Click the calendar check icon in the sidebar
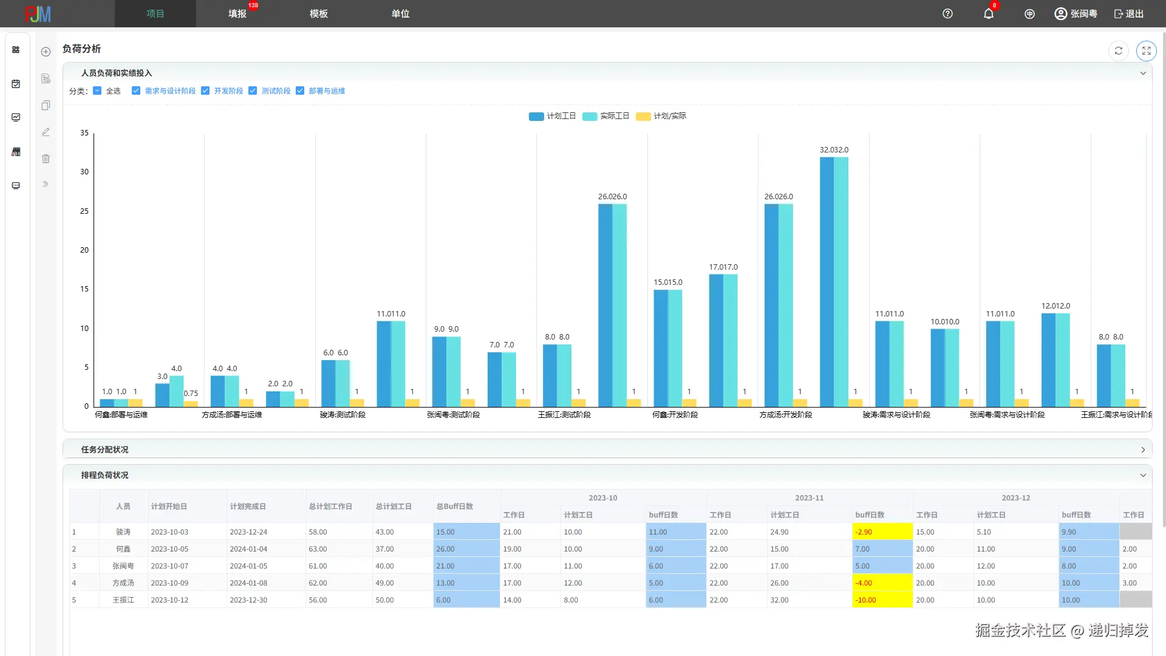The width and height of the screenshot is (1166, 656). pos(16,84)
